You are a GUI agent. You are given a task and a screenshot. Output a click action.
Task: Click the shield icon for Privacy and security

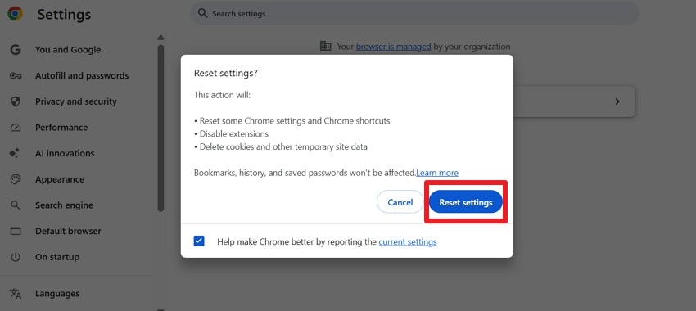(16, 101)
